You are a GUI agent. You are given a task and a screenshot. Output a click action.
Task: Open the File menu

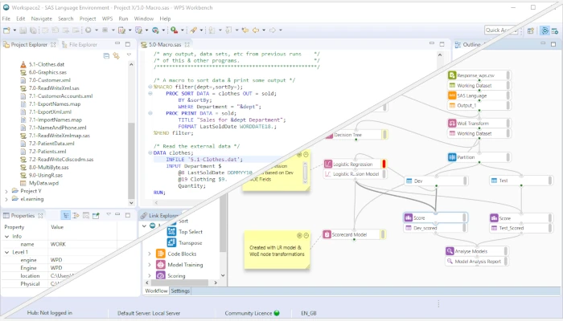coord(6,18)
